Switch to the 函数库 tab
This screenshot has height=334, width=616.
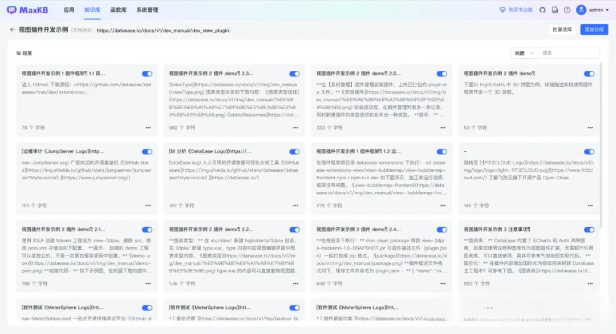point(119,10)
